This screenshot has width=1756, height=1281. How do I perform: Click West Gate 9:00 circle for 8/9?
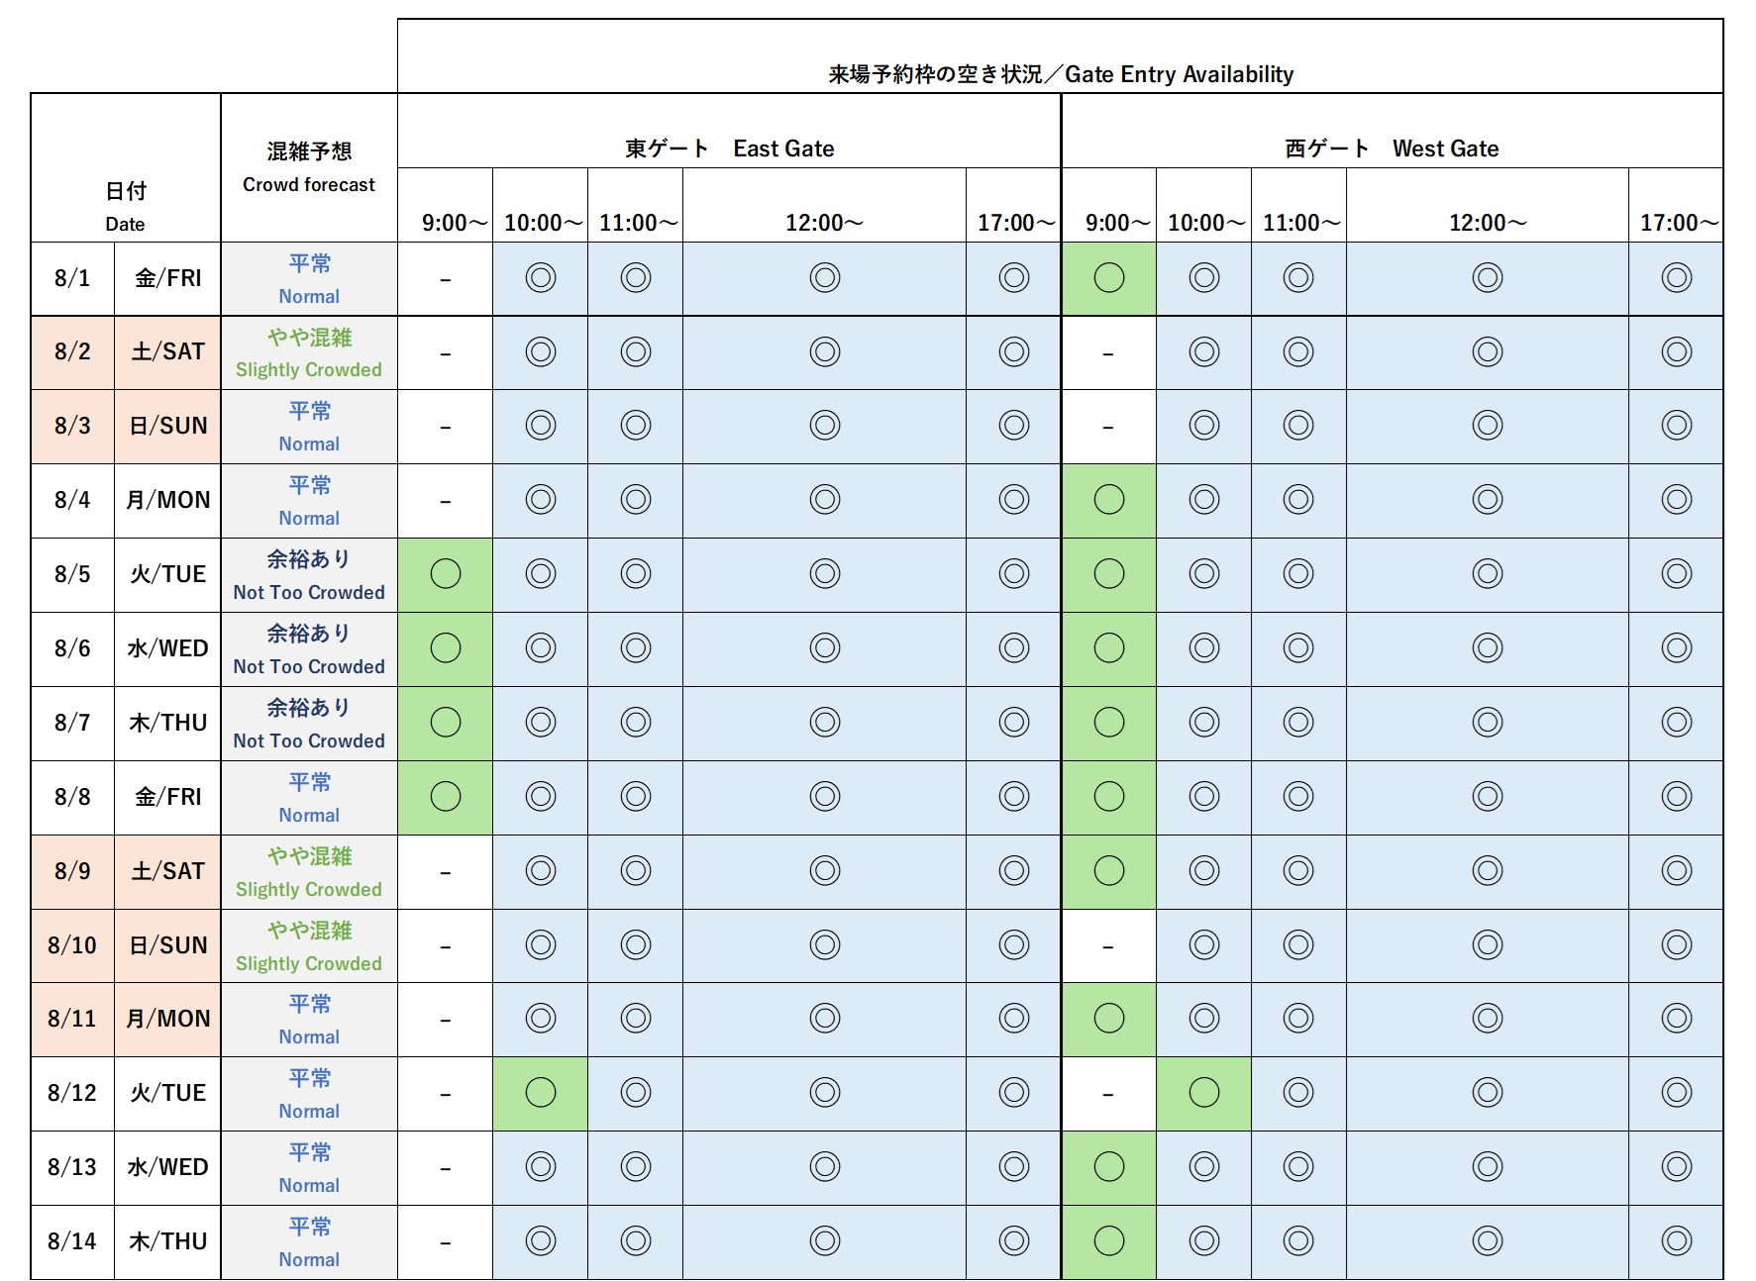pyautogui.click(x=1108, y=871)
